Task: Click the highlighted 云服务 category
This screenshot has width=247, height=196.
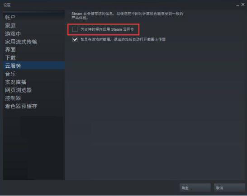Action: coord(34,66)
